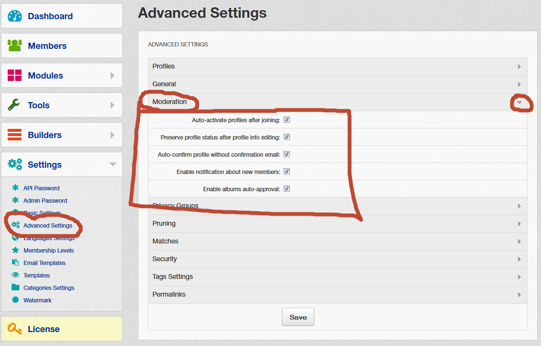Click the pink Modules grid icon
Viewport: 541px width, 346px height.
pyautogui.click(x=15, y=76)
